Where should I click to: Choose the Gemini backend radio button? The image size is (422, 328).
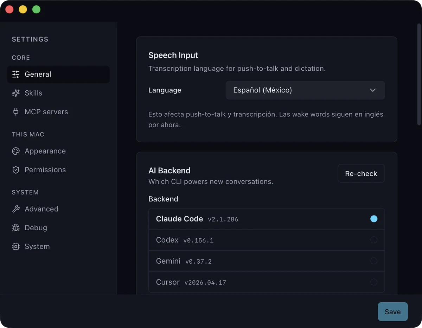coord(374,261)
